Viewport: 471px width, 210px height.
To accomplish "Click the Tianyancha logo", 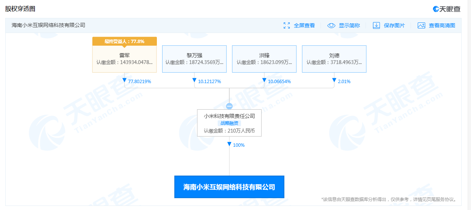I will [x=447, y=9].
